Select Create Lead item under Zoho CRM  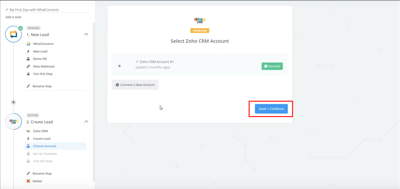41,139
